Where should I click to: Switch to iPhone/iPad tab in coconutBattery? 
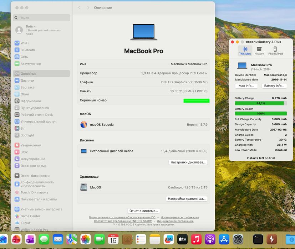[x=275, y=51]
